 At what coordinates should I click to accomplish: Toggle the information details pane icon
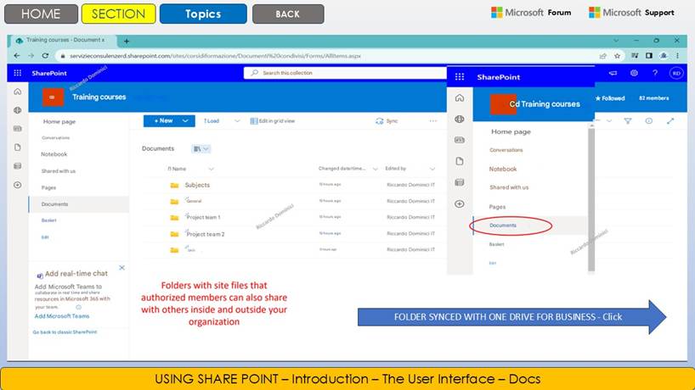pyautogui.click(x=649, y=121)
